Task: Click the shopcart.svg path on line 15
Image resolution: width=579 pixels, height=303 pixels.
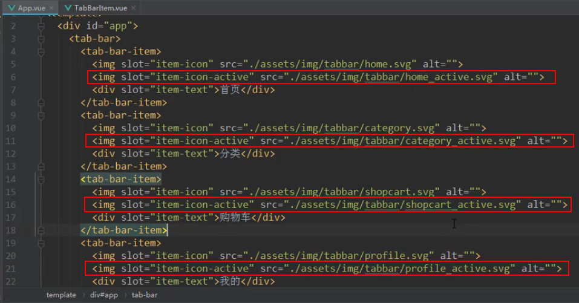Action: click(x=342, y=192)
